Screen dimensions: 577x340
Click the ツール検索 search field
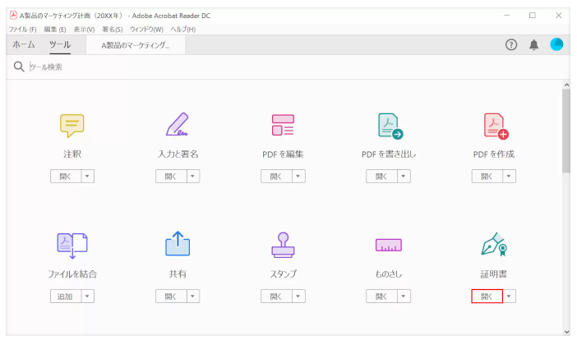[x=164, y=67]
